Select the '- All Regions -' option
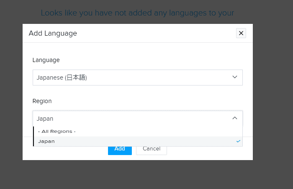 (x=138, y=131)
